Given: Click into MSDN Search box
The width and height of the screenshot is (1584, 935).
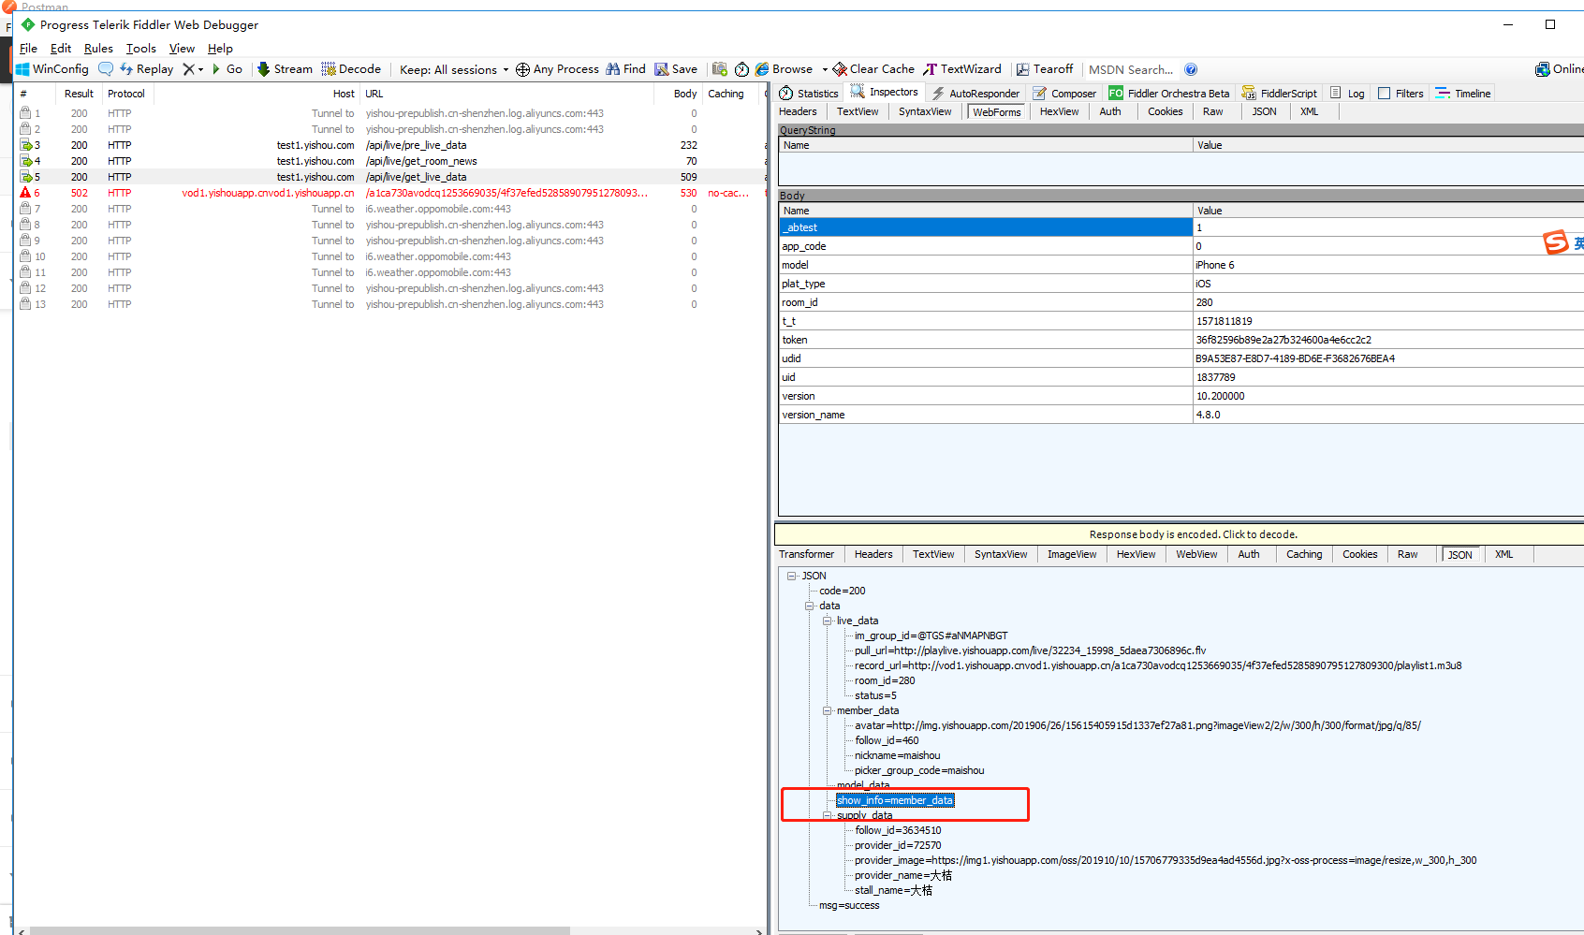Looking at the screenshot, I should click(x=1131, y=69).
